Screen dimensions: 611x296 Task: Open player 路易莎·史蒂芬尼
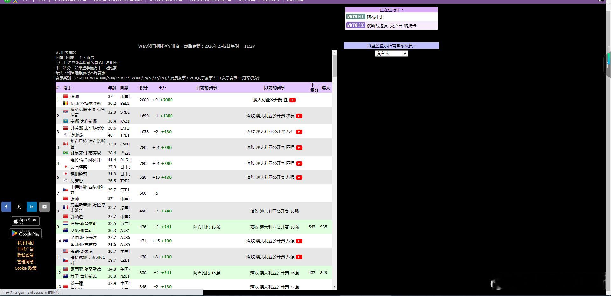click(86, 153)
